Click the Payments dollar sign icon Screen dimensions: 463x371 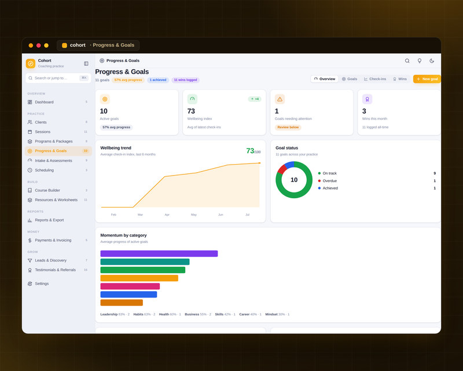point(30,240)
